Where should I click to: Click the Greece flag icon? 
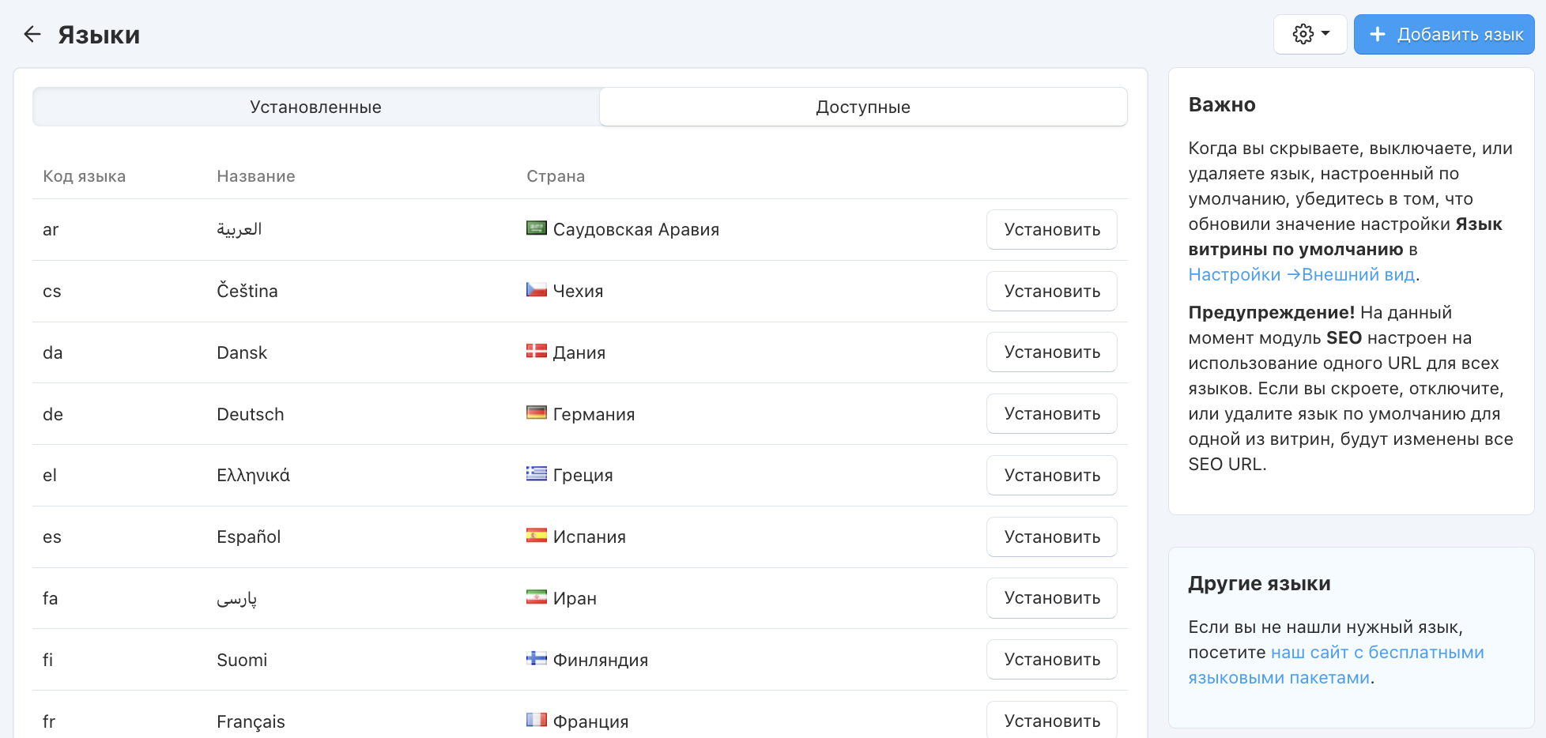coord(537,474)
